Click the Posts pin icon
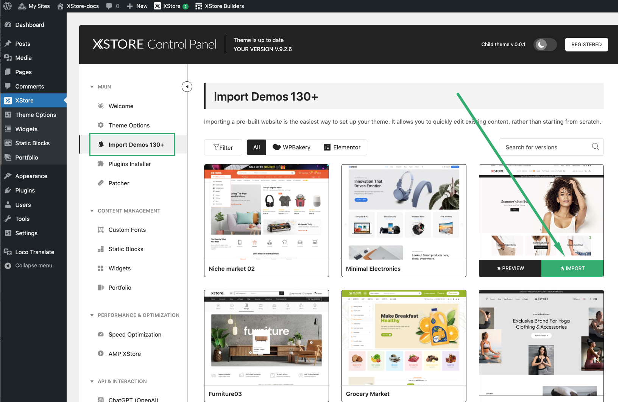This screenshot has height=402, width=619. click(8, 43)
